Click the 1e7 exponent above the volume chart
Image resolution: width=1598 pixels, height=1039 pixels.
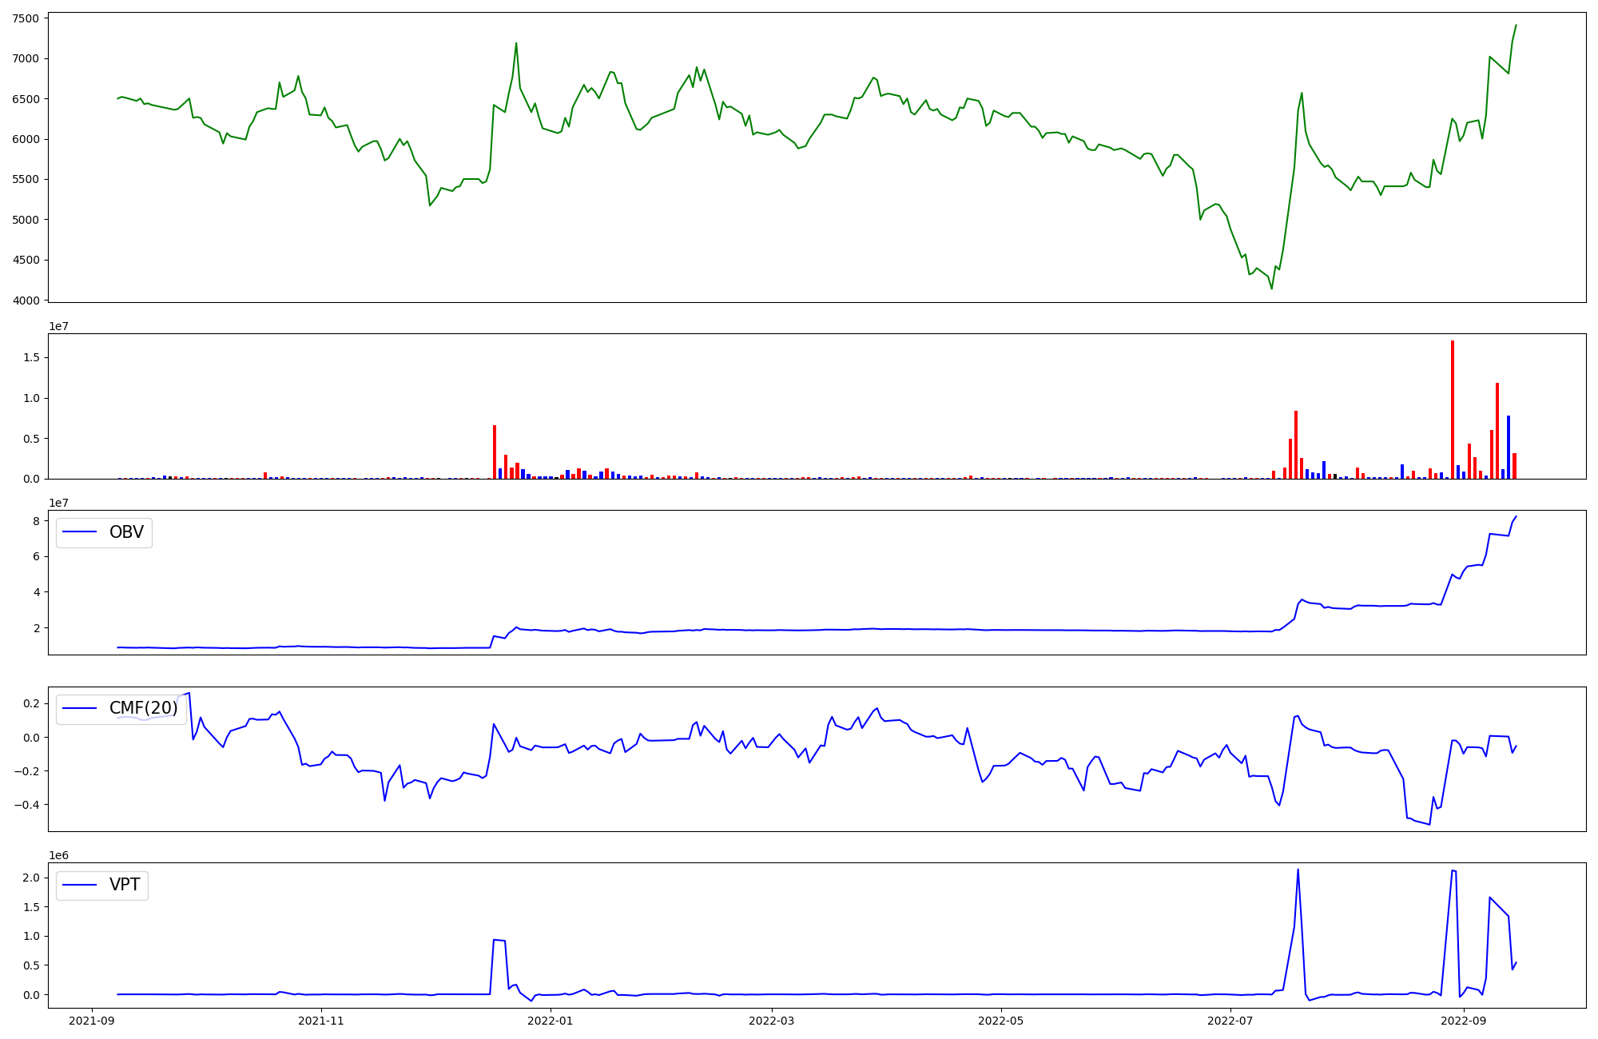tap(59, 326)
